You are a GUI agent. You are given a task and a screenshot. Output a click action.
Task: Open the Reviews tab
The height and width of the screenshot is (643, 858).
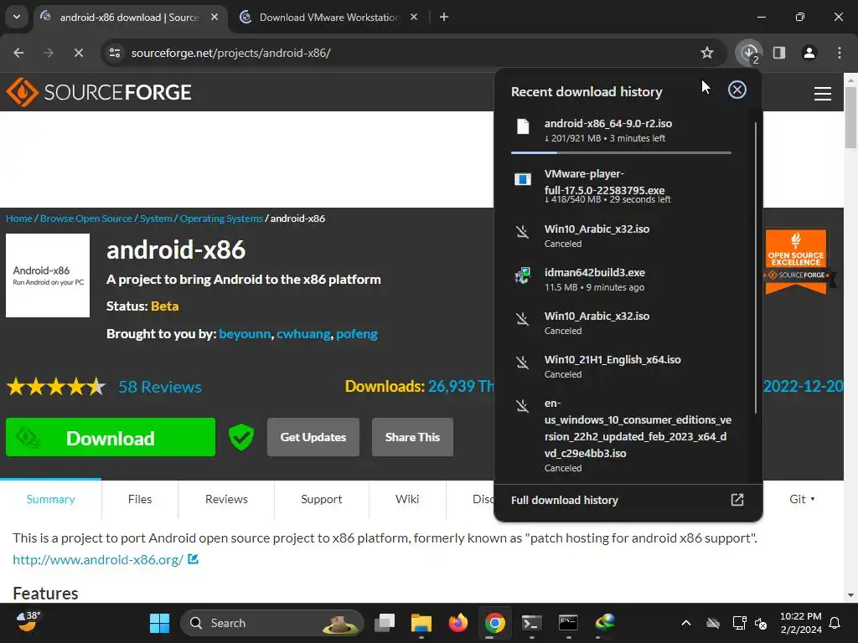pos(226,499)
